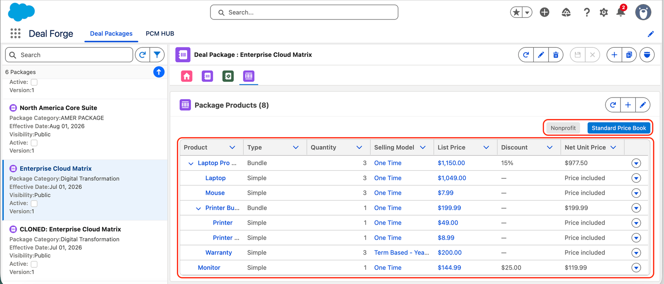Open the Discount column header menu
Viewport: 664px width, 284px height.
tap(550, 147)
